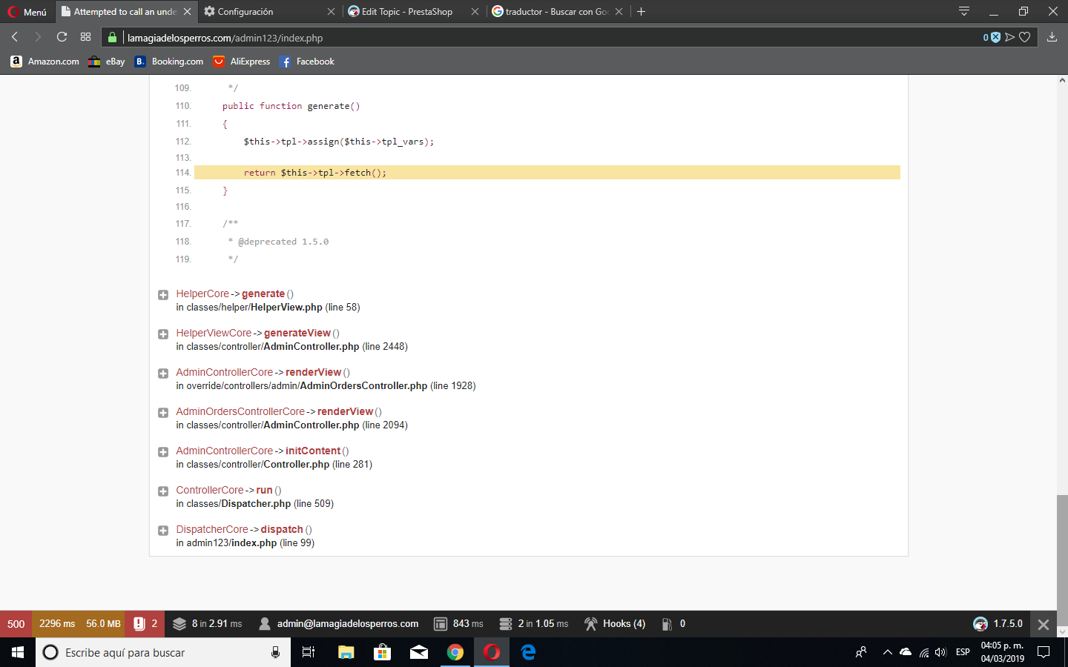This screenshot has height=667, width=1068.
Task: Open Microsoft Edge from the taskbar
Action: [528, 652]
